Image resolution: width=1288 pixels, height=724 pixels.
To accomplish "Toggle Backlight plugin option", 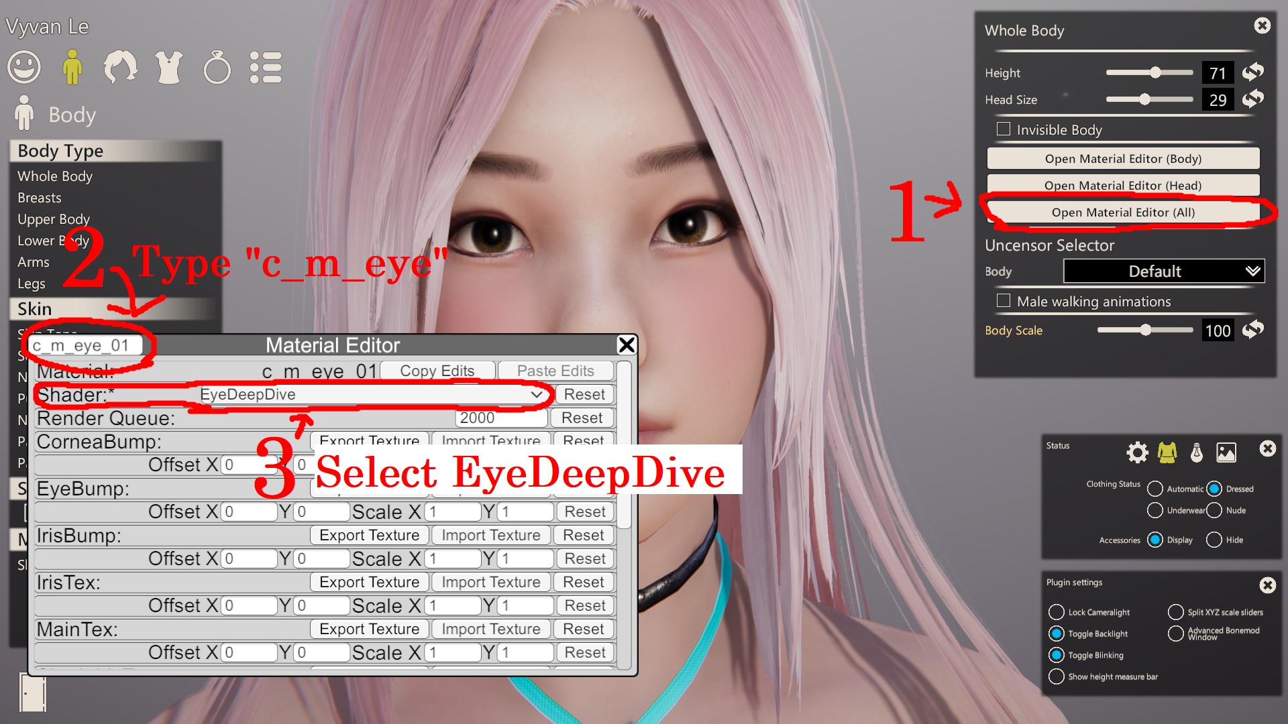I will 1057,633.
